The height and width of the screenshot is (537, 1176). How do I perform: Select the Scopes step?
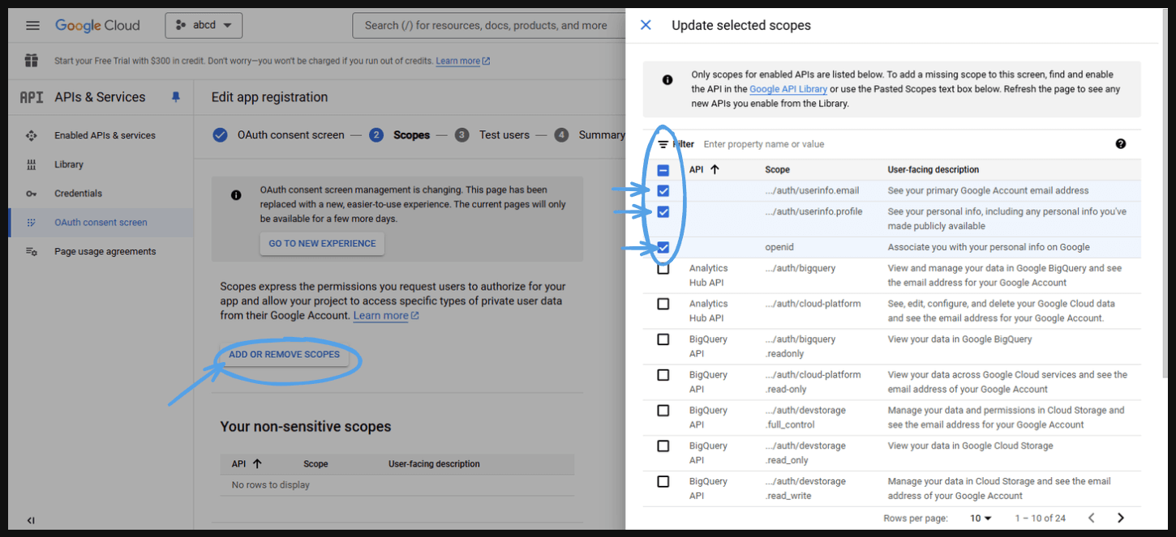pyautogui.click(x=411, y=135)
